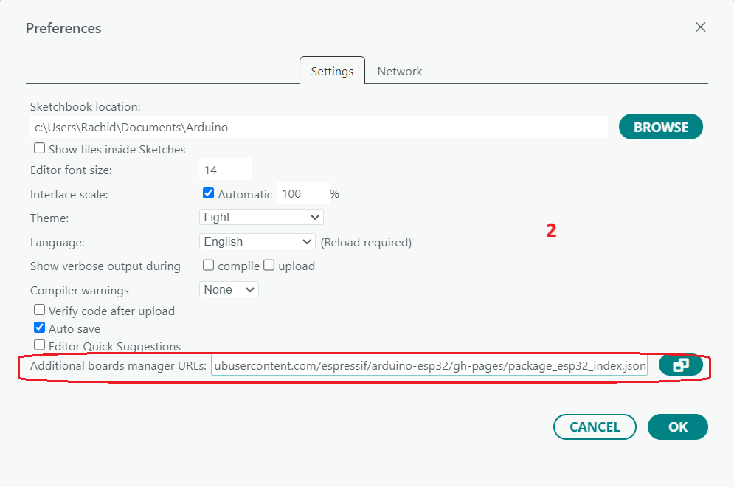Open the Compiler warnings dropdown
This screenshot has height=487, width=734.
(x=229, y=289)
